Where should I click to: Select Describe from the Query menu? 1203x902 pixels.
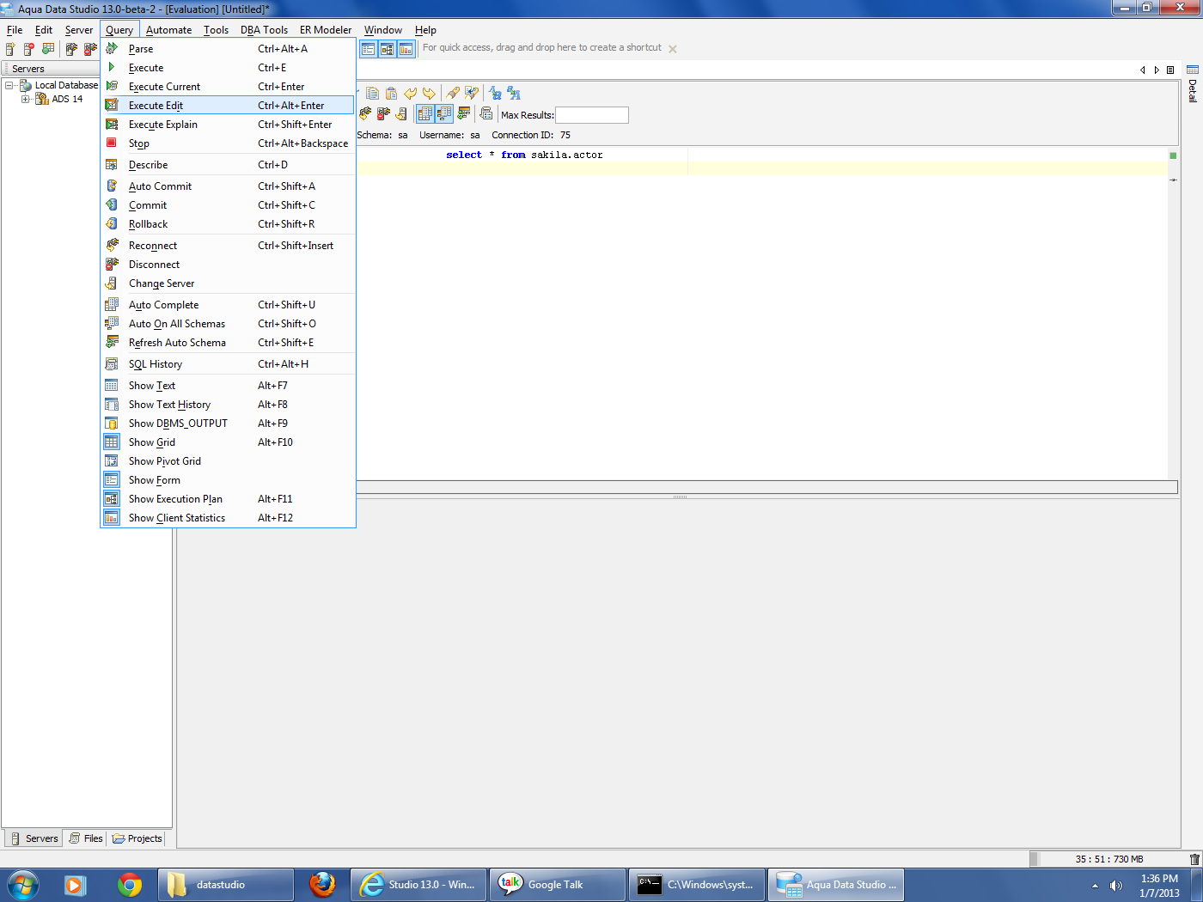click(x=228, y=165)
